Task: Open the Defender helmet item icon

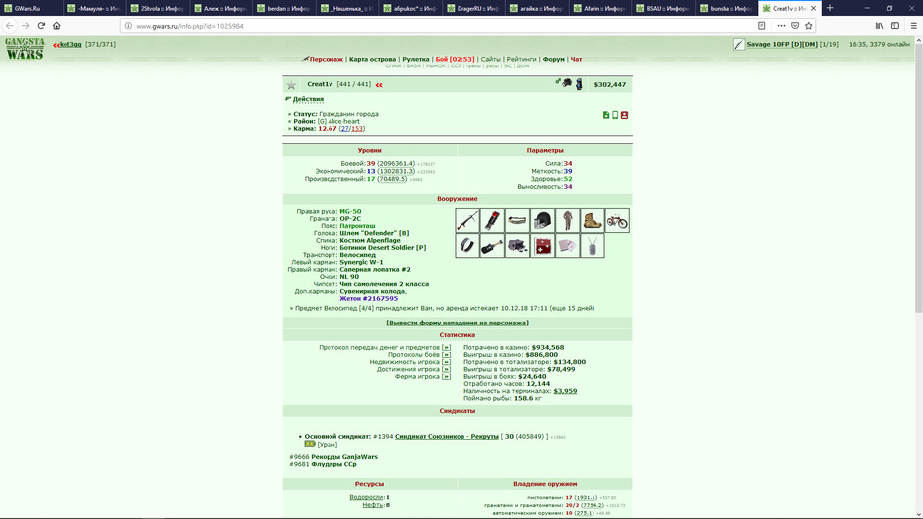Action: pos(542,220)
